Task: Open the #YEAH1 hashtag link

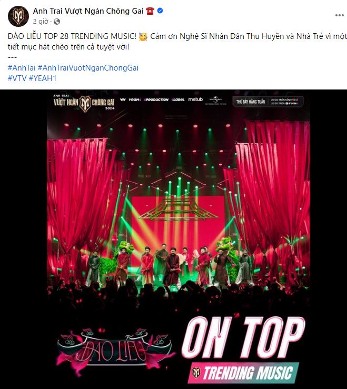Action: (43, 78)
